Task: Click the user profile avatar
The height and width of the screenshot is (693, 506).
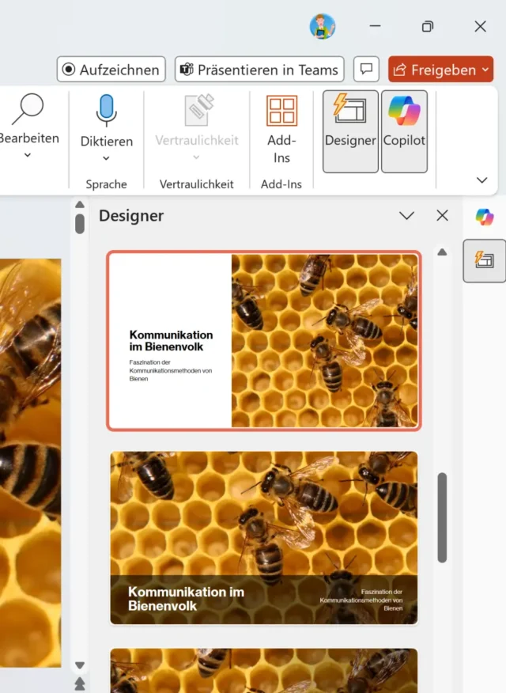Action: tap(323, 26)
